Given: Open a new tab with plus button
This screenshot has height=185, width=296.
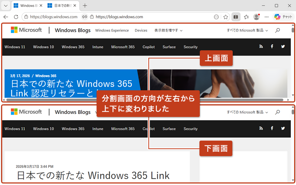Looking at the screenshot, I should (85, 6).
